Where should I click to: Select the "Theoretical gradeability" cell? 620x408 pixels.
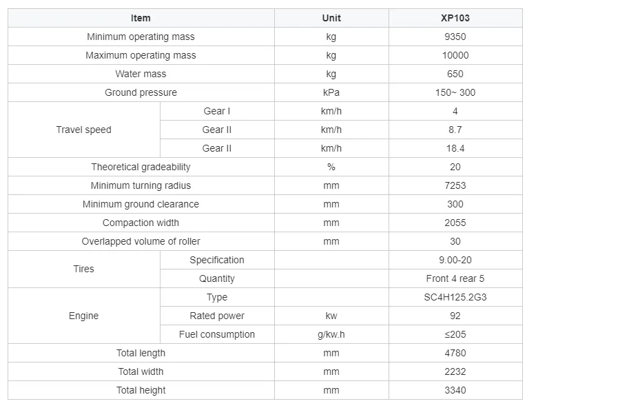pyautogui.click(x=141, y=167)
